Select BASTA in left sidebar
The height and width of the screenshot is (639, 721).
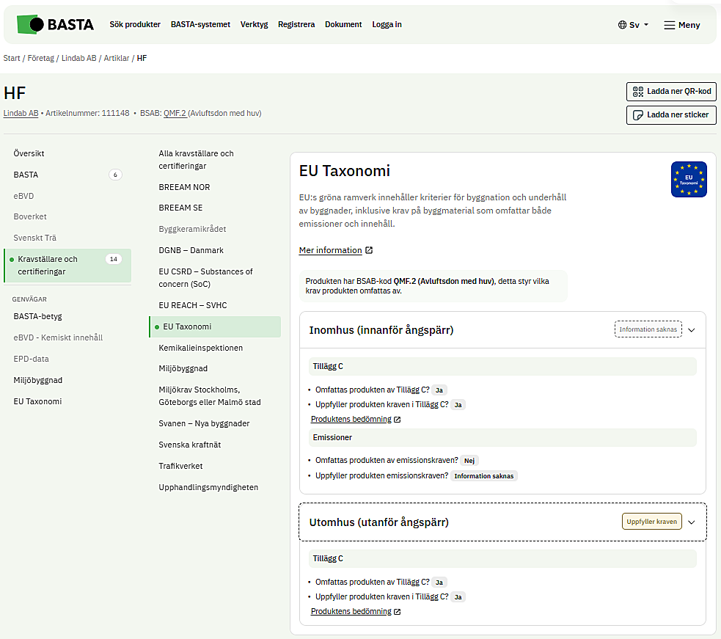(26, 175)
